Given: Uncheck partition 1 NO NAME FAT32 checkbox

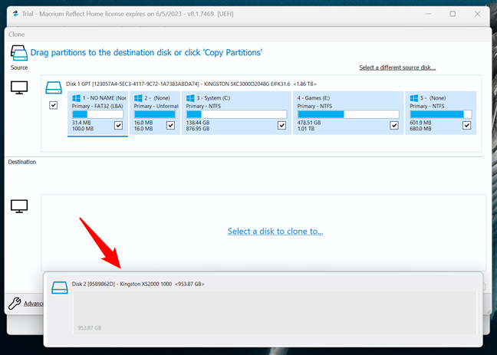Looking at the screenshot, I should pyautogui.click(x=119, y=126).
